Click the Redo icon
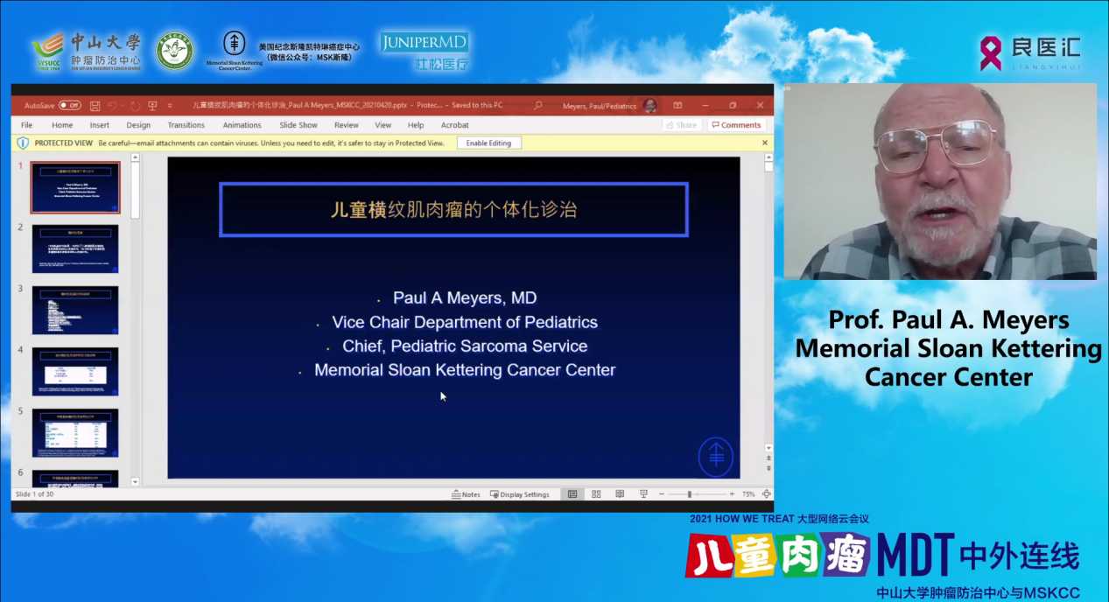 pyautogui.click(x=135, y=106)
